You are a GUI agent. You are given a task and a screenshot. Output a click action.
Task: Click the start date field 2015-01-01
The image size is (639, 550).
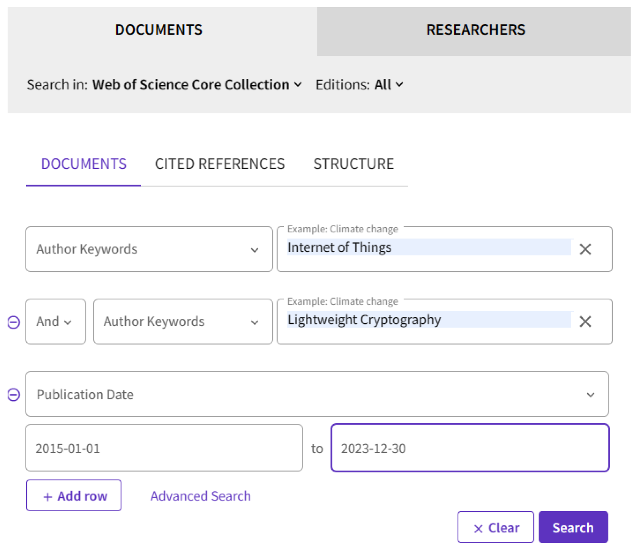(x=164, y=448)
